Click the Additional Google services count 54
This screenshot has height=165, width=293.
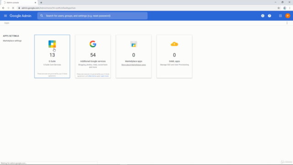coord(93,55)
